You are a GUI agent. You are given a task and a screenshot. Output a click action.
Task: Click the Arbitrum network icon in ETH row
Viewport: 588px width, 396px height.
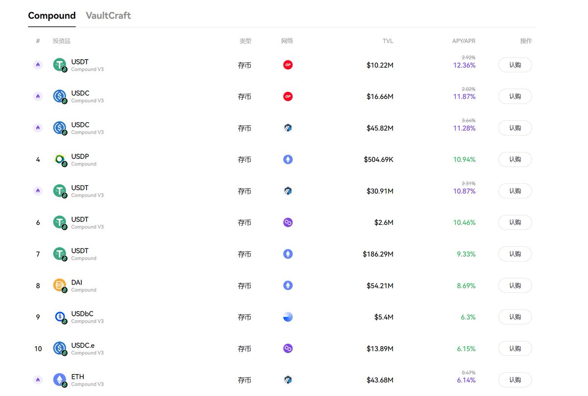pyautogui.click(x=288, y=380)
